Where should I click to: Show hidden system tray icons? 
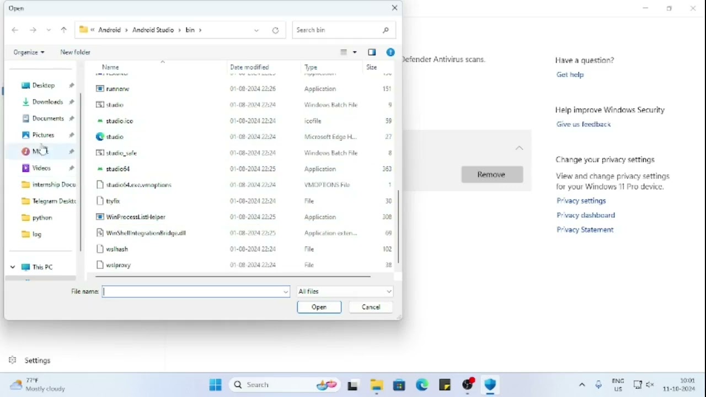point(582,385)
